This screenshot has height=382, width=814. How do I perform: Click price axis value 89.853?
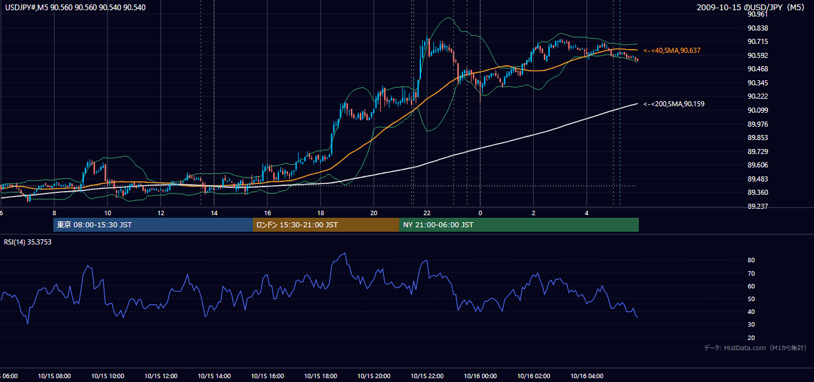(759, 138)
